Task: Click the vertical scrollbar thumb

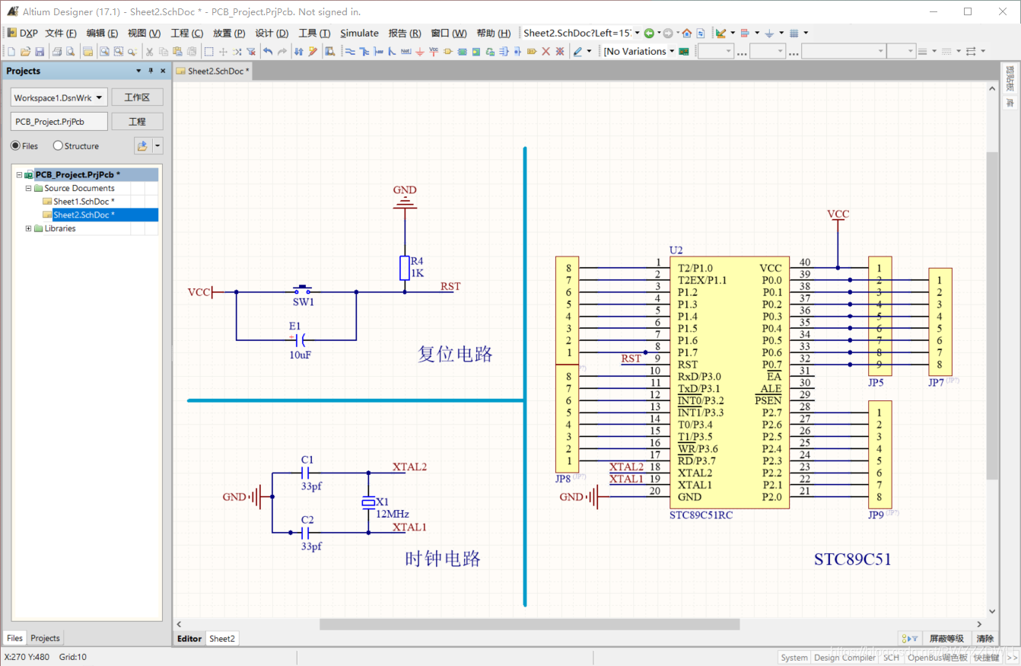Action: (x=991, y=315)
